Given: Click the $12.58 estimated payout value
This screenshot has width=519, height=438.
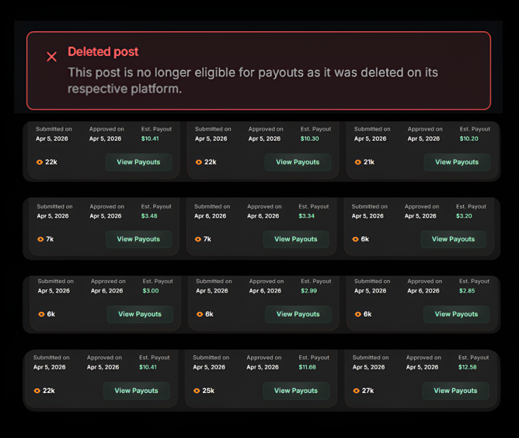Looking at the screenshot, I should tap(468, 367).
